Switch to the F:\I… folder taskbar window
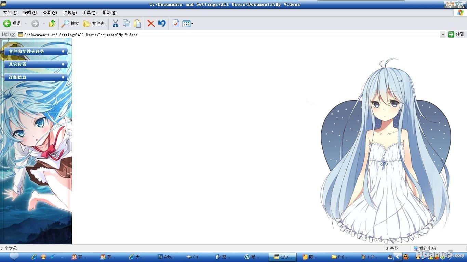The width and height of the screenshot is (467, 262). (340, 257)
